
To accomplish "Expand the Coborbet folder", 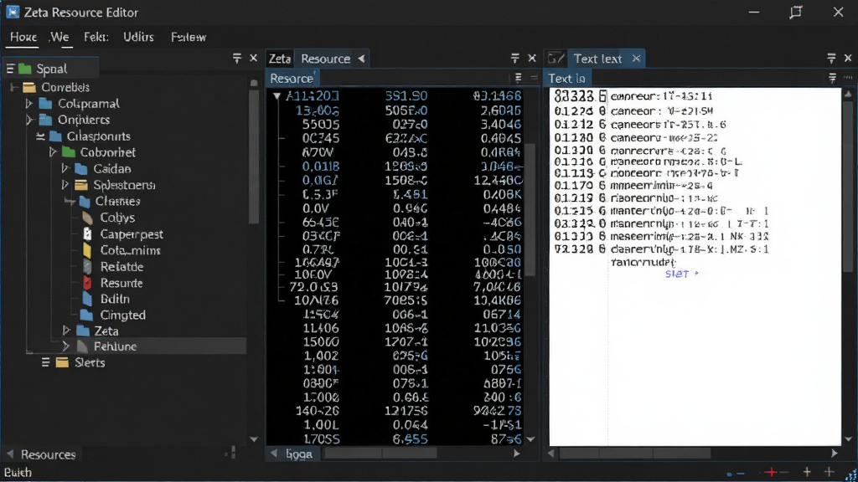I will click(53, 152).
